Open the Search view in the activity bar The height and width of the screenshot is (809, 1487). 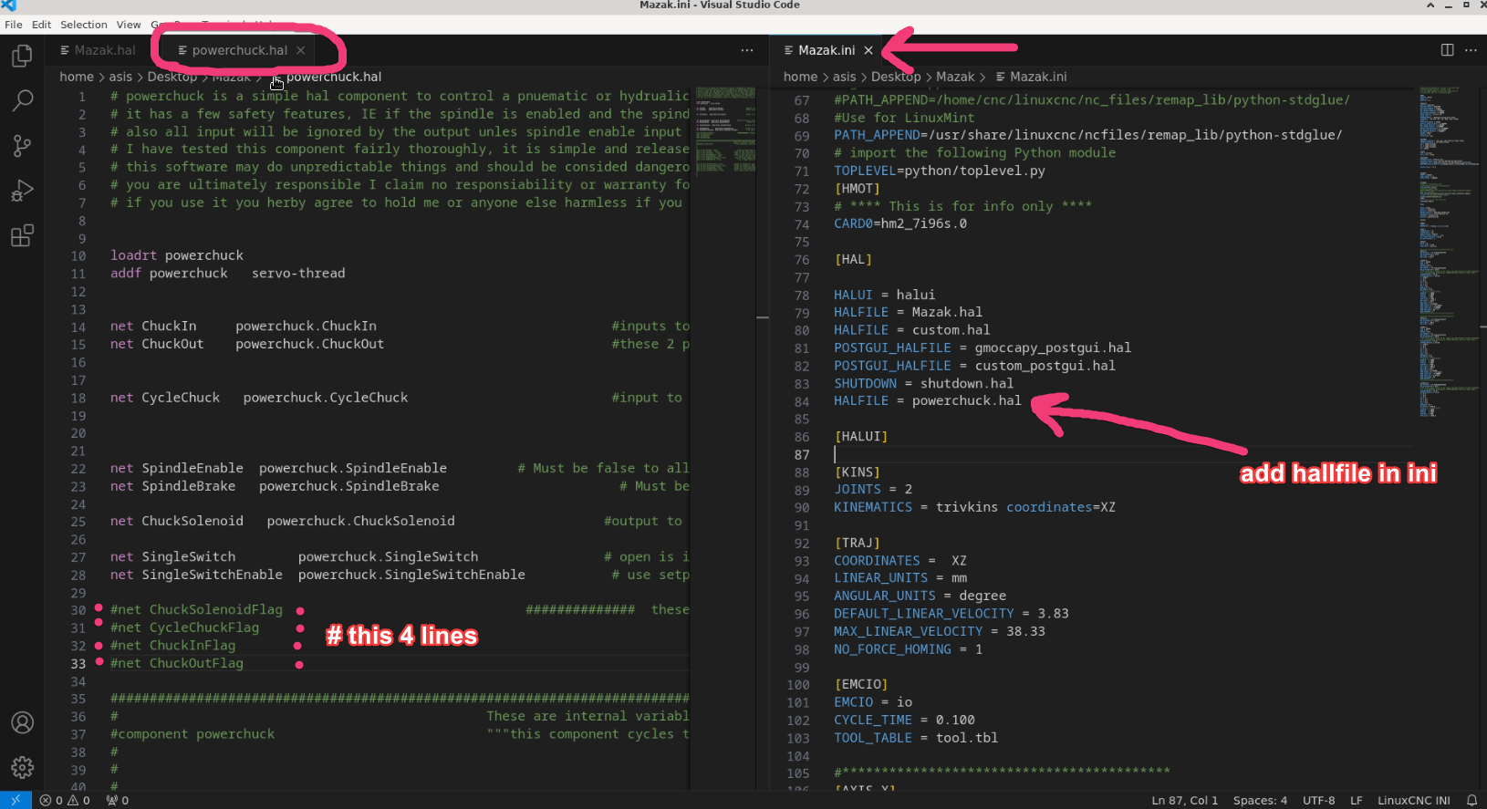click(x=22, y=100)
